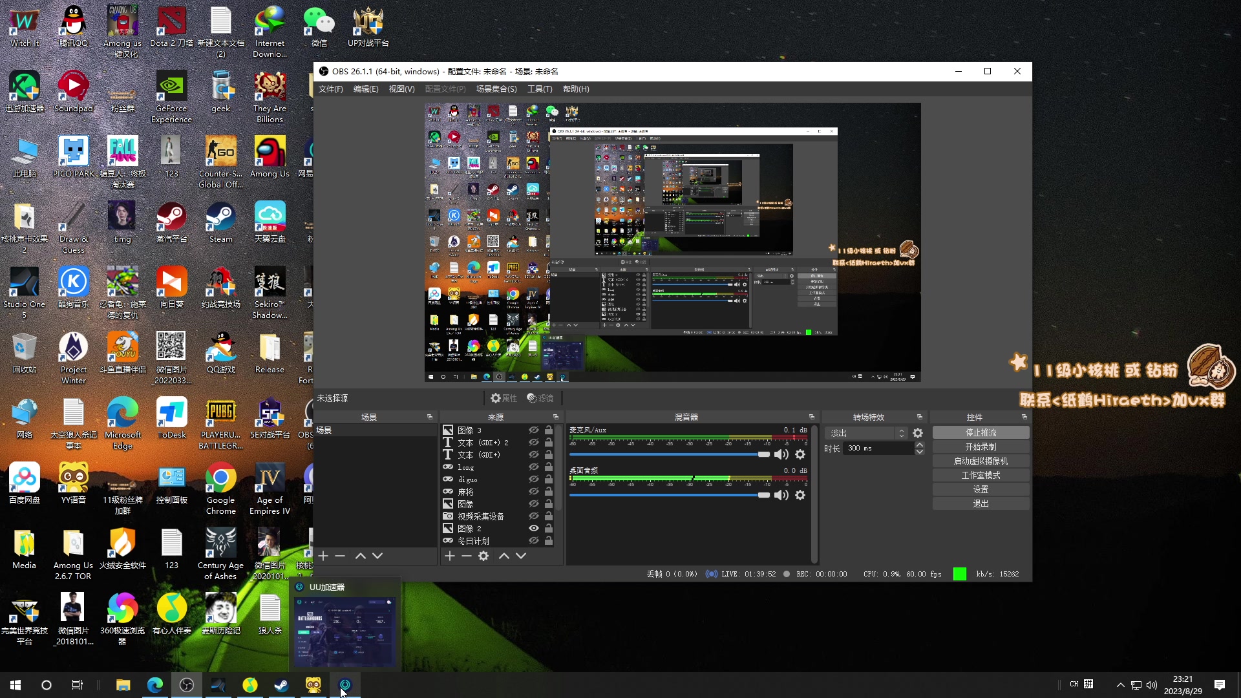This screenshot has width=1241, height=698.
Task: Open the 场景集合(S) menu
Action: click(496, 89)
